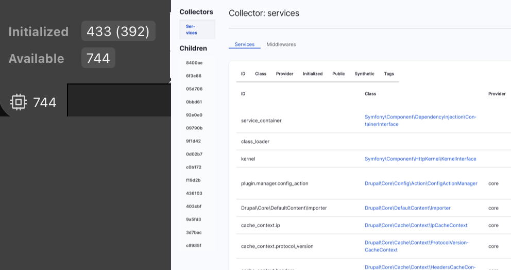Select the Tags filter option
511x270 pixels.
[389, 74]
